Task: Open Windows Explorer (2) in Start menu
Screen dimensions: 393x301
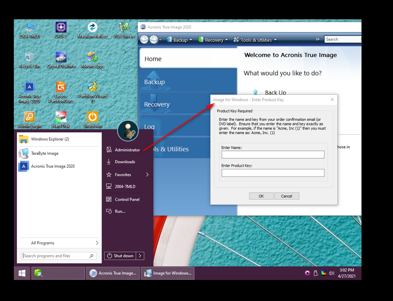Action: 59,139
